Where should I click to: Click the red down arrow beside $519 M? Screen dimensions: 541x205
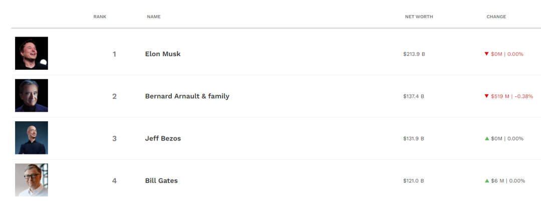point(486,96)
